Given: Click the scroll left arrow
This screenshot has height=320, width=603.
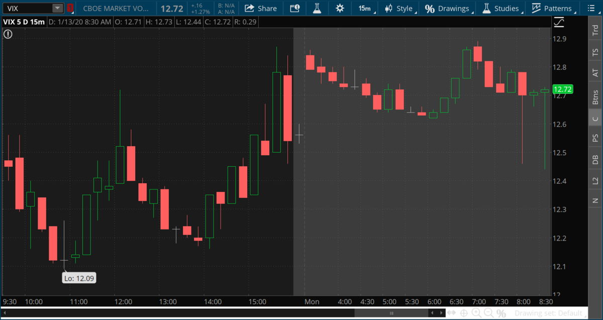Looking at the screenshot, I should coord(432,313).
